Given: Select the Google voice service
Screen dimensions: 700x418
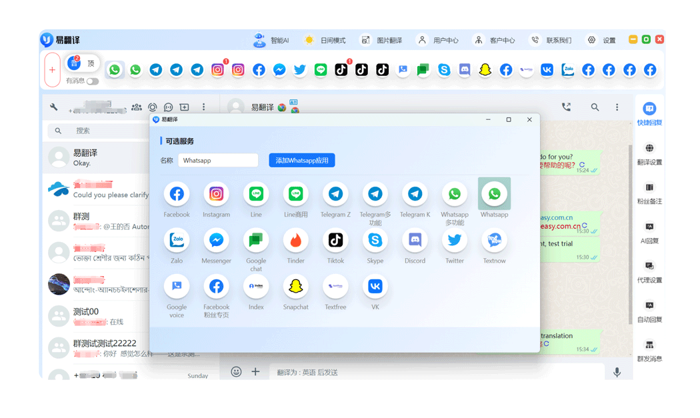Looking at the screenshot, I should [177, 287].
